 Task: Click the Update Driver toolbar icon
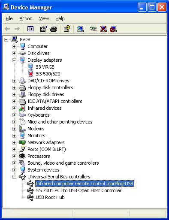click(x=94, y=29)
